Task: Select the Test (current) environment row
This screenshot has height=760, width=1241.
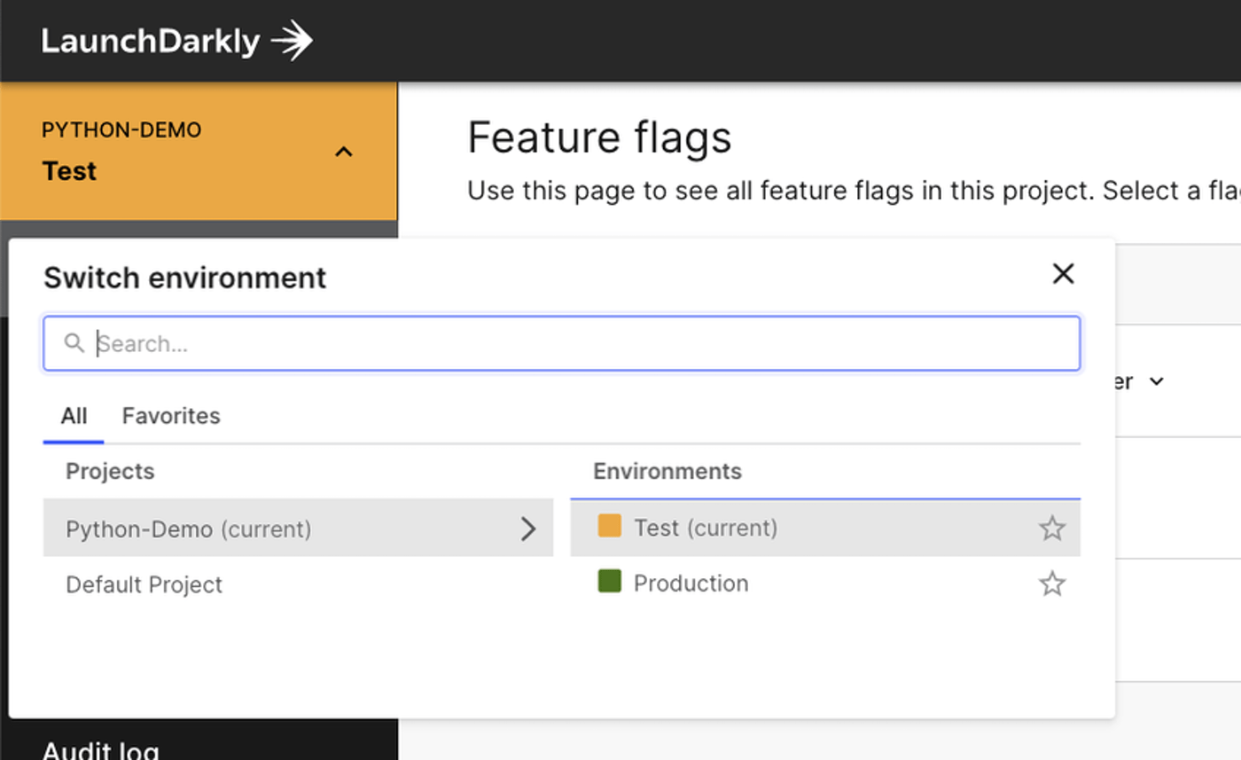Action: (825, 529)
